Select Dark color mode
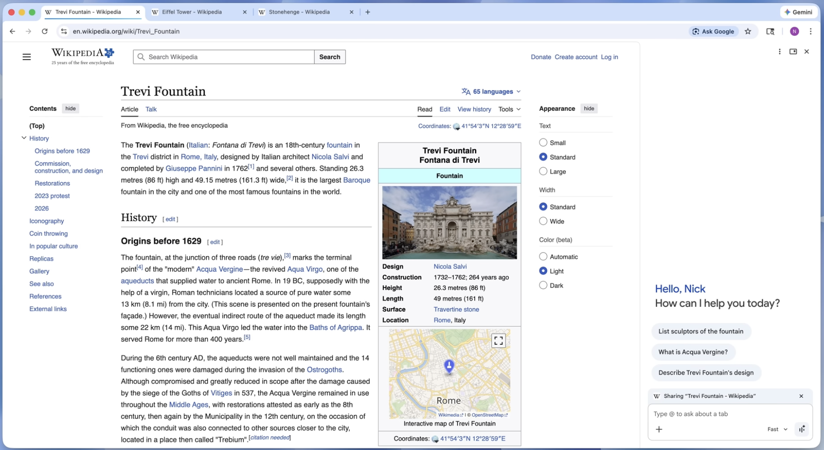824x450 pixels. pos(543,285)
